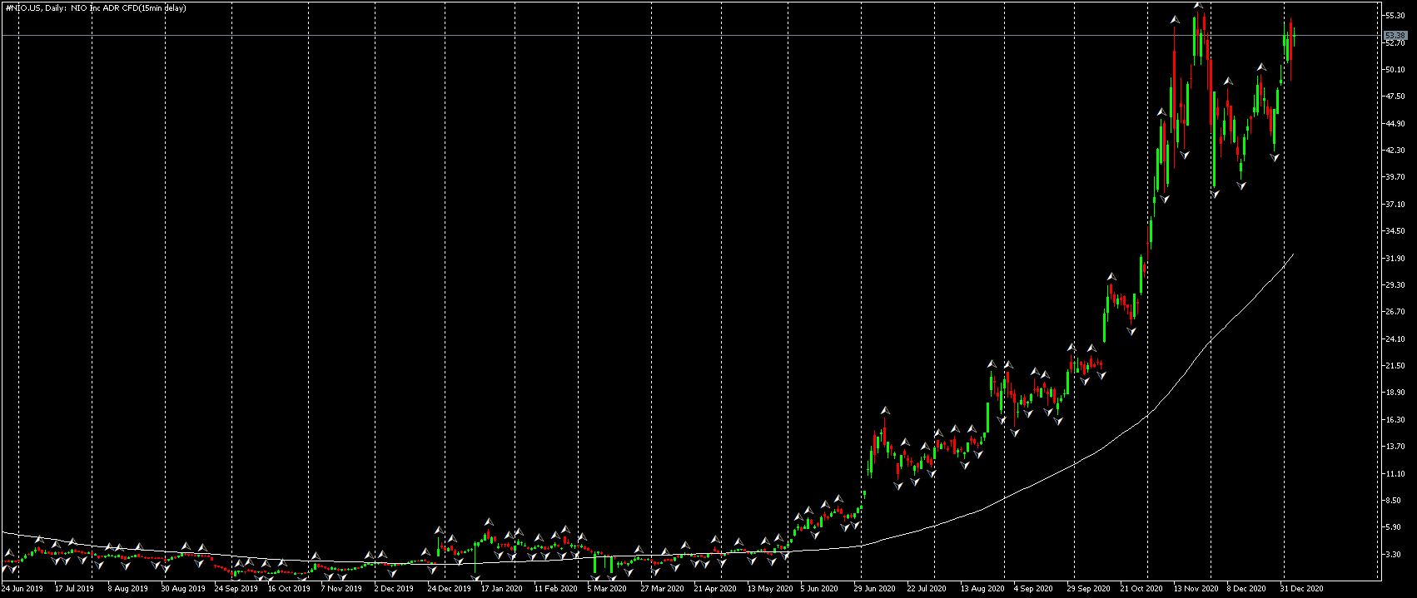The image size is (1417, 598).
Task: Click the 18.90 price axis label
Action: coord(1395,393)
